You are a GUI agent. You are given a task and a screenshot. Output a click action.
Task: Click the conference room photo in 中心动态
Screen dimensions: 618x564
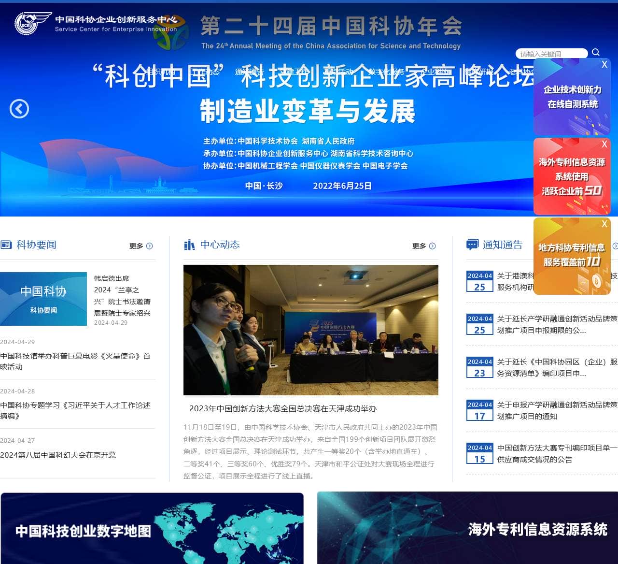point(311,330)
